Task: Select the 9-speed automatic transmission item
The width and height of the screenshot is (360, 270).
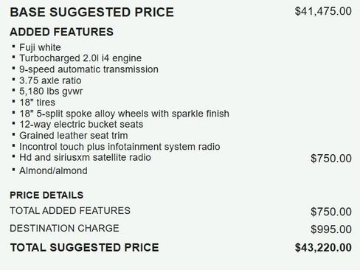Action: pyautogui.click(x=89, y=69)
